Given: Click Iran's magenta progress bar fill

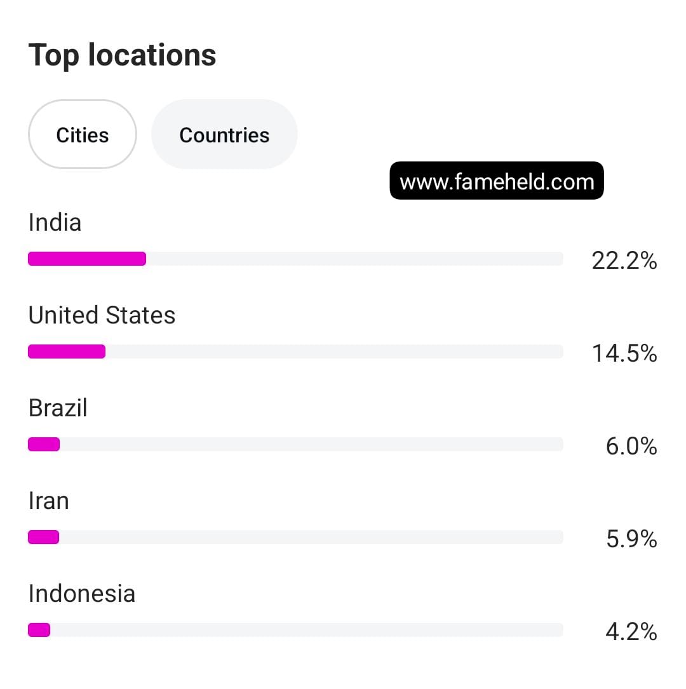Looking at the screenshot, I should click(44, 537).
